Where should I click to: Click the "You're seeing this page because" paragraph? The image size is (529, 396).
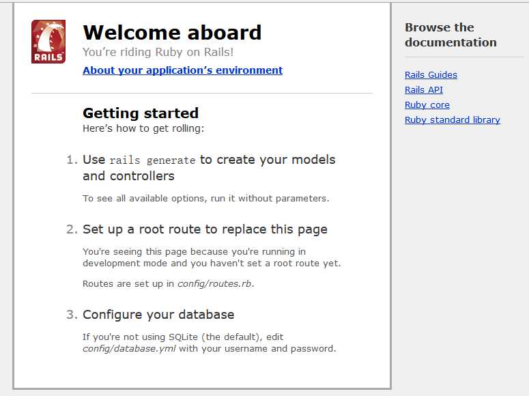(212, 257)
